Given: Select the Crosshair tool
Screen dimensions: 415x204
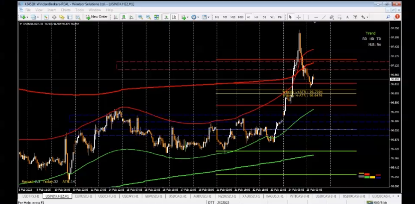Looking at the screenshot, I should (x=298, y=17).
